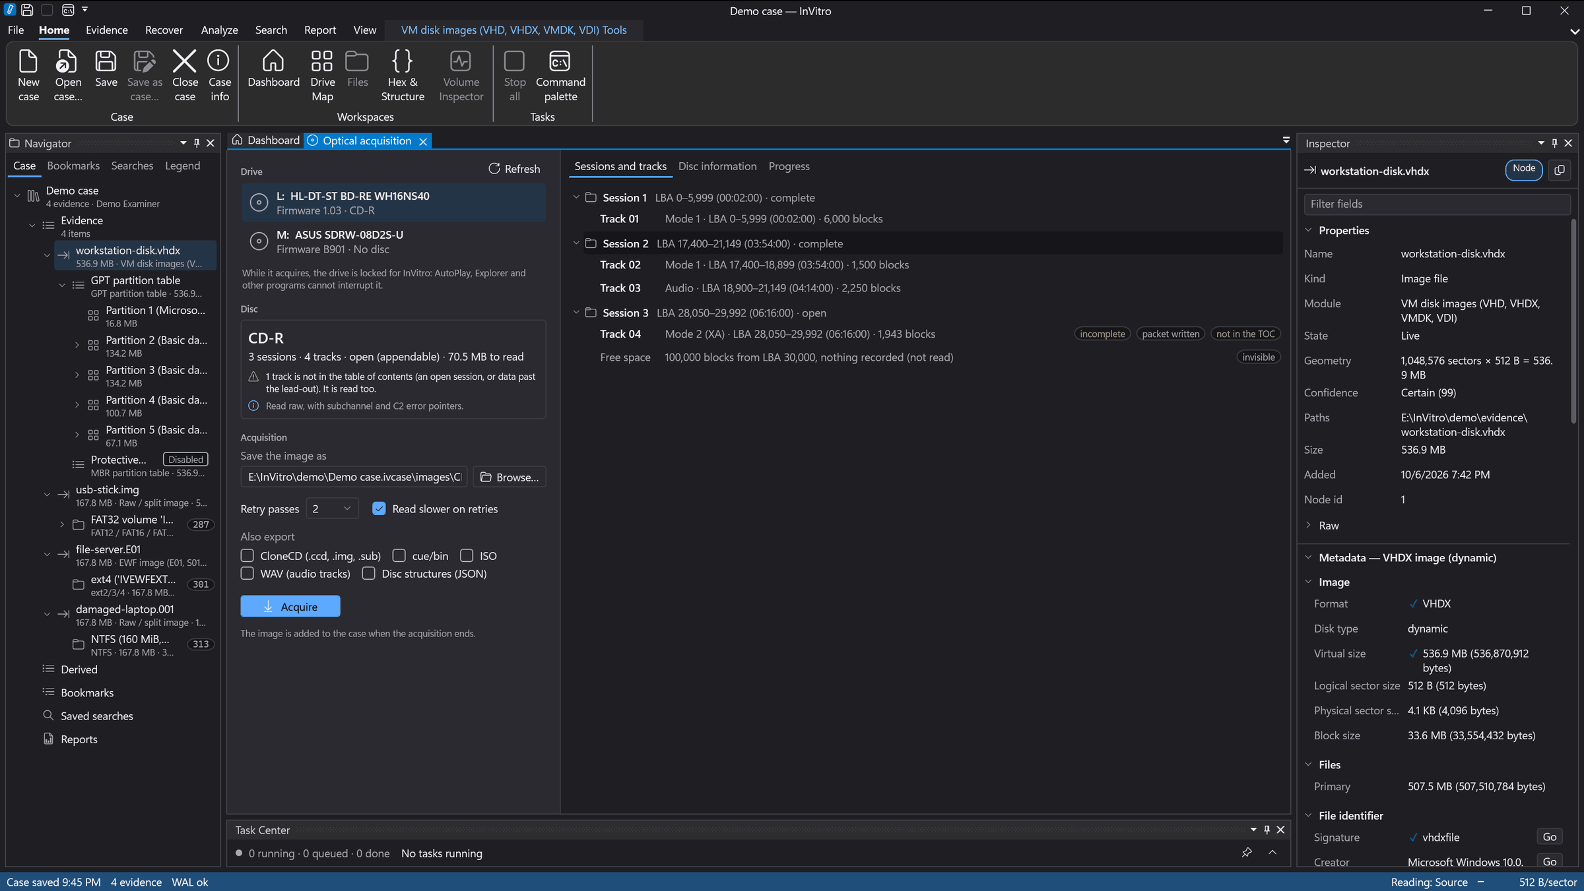Enable ISO export checkbox
Image resolution: width=1584 pixels, height=891 pixels.
467,555
